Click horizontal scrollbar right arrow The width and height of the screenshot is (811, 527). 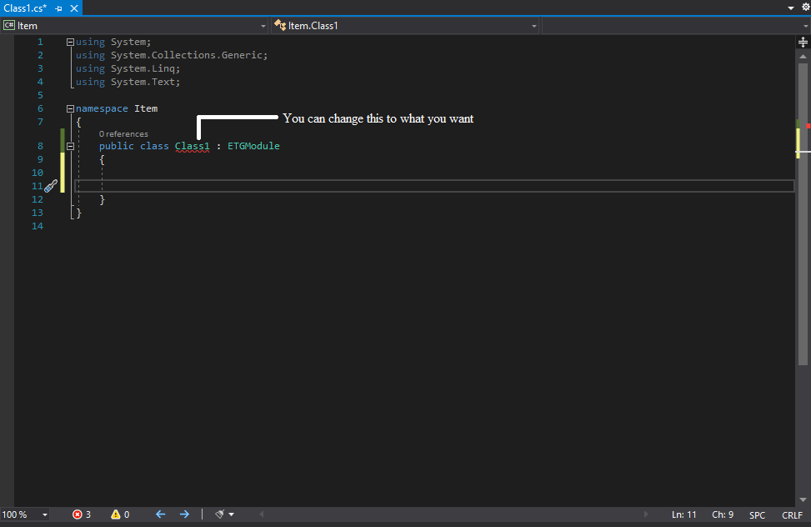pyautogui.click(x=645, y=514)
